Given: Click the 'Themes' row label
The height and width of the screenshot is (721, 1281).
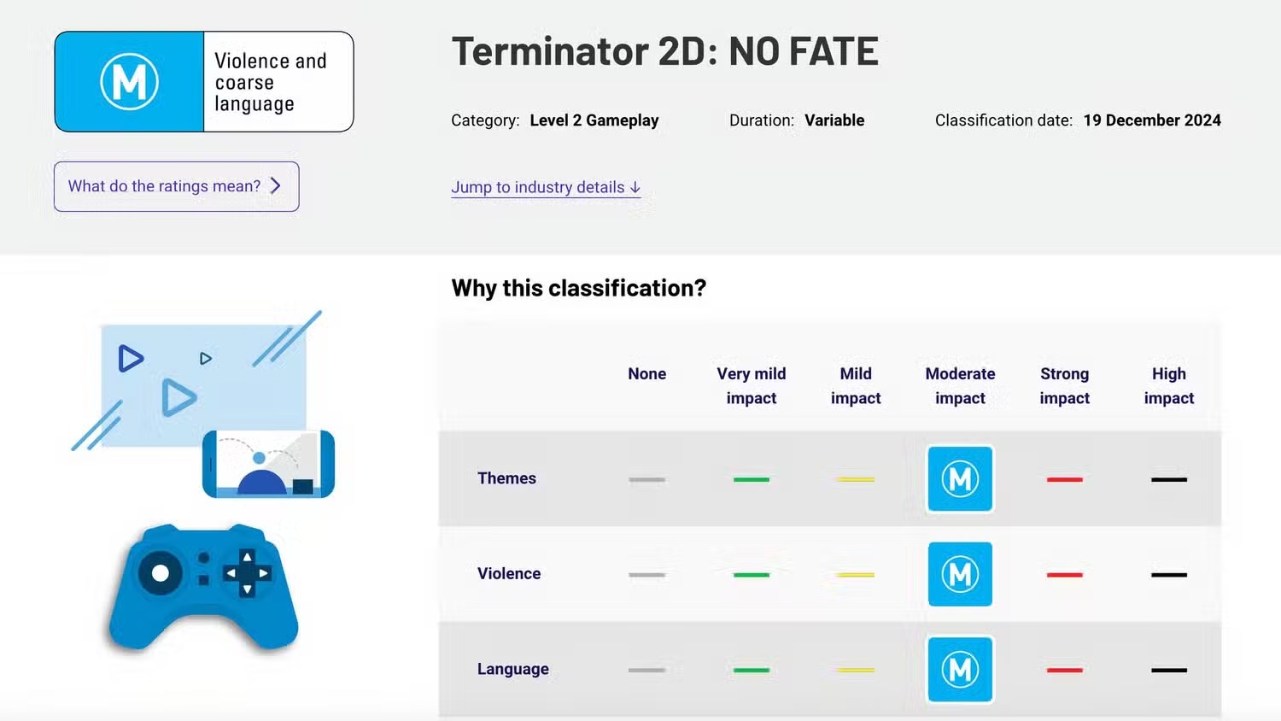Looking at the screenshot, I should (x=506, y=478).
